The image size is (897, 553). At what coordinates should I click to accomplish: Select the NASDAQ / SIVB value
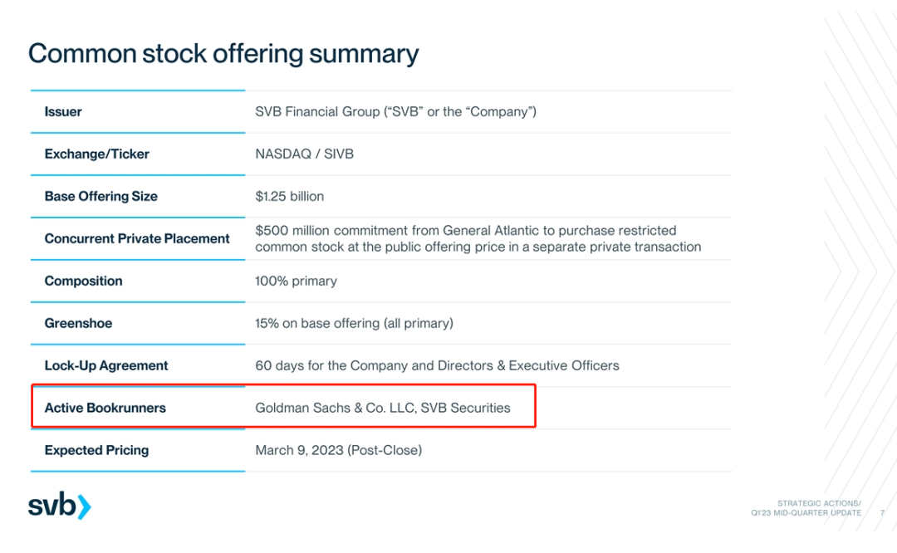point(304,154)
